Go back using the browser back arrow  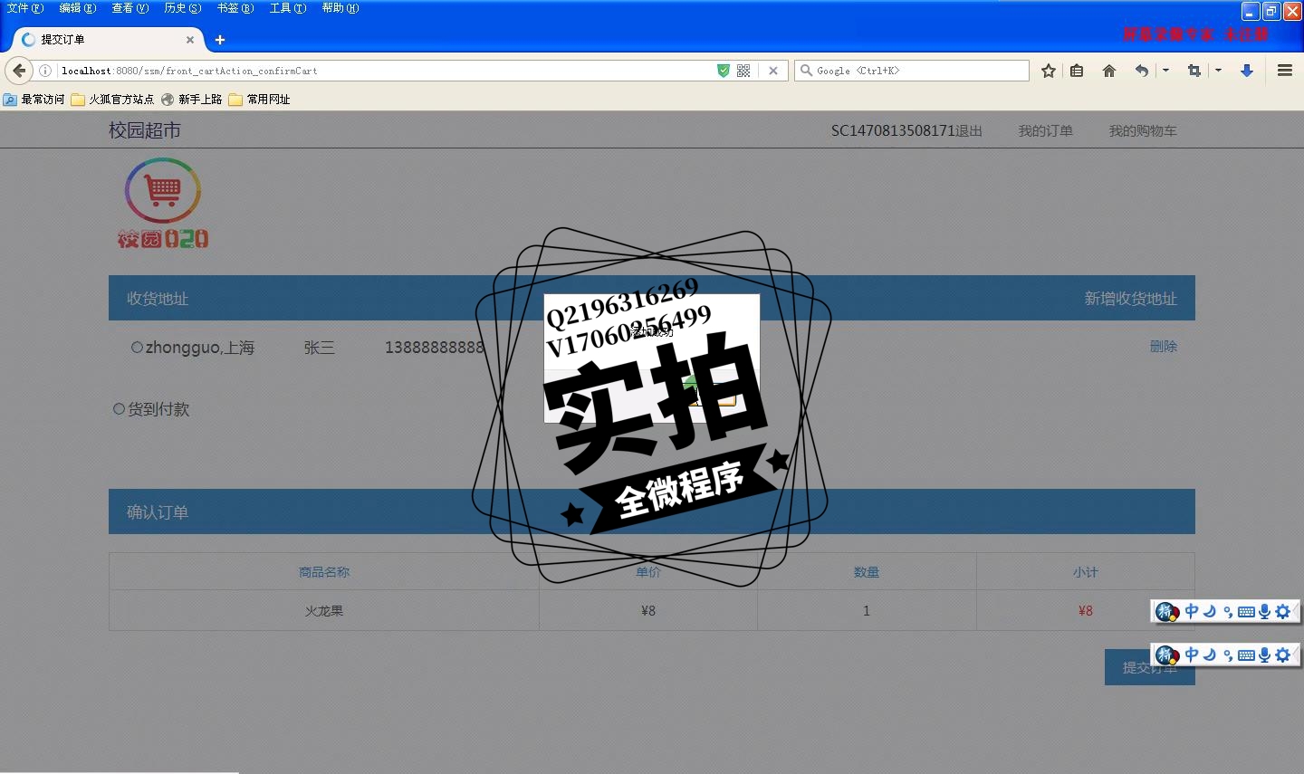[19, 71]
